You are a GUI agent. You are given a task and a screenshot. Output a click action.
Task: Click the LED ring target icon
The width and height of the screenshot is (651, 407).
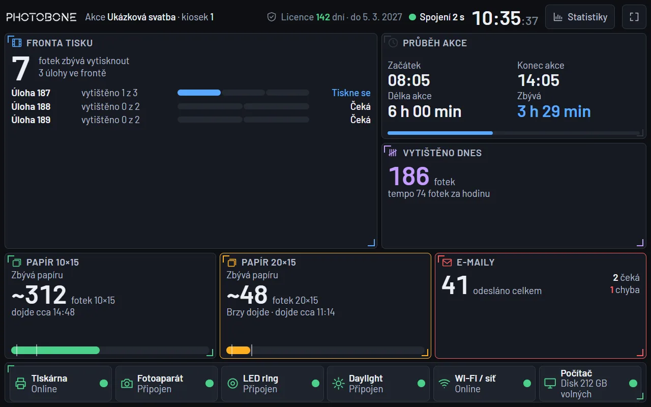click(232, 384)
